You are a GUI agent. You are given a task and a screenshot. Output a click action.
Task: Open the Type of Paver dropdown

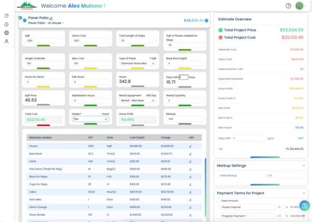pos(138,63)
